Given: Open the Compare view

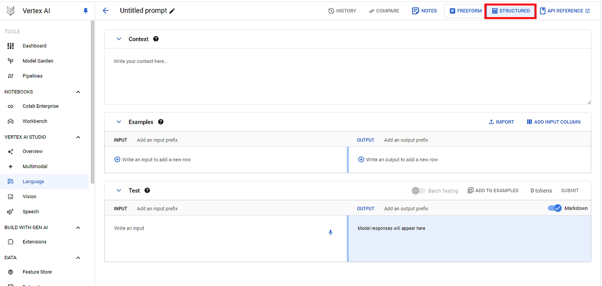Looking at the screenshot, I should 384,11.
